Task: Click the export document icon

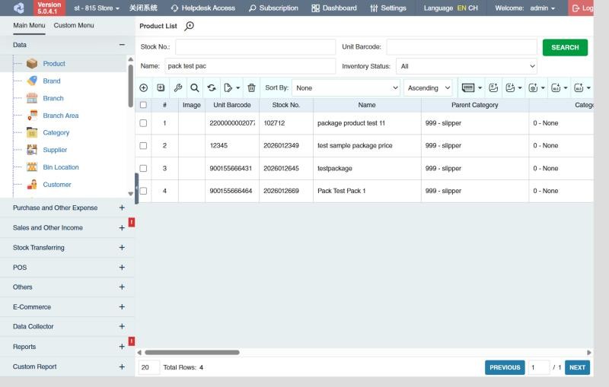Action: [228, 88]
